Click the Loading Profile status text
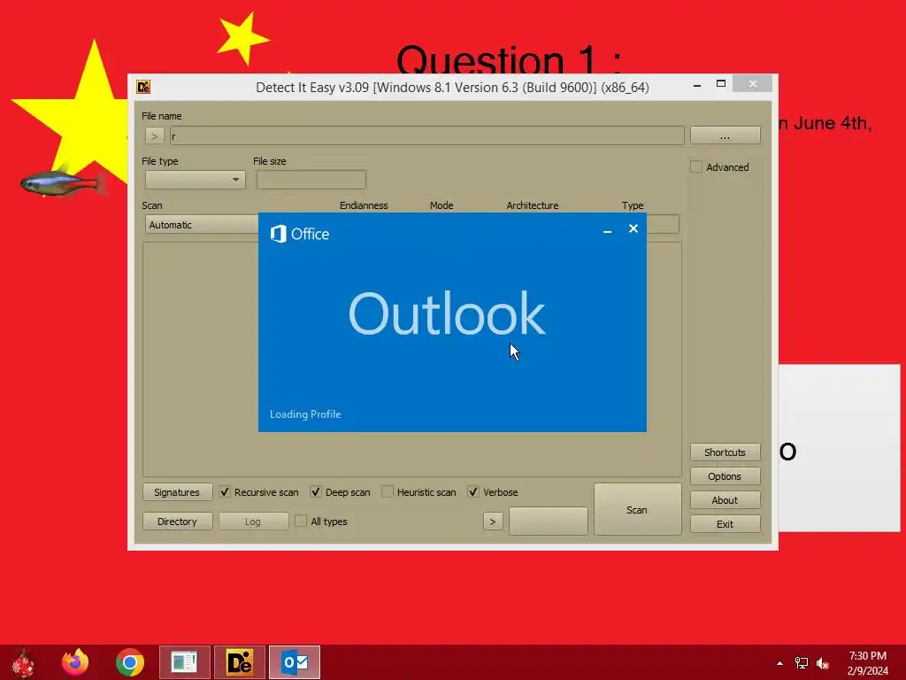906x680 pixels. [x=305, y=414]
